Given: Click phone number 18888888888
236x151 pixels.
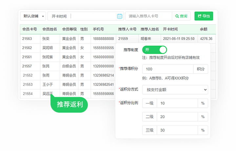Looking at the screenshot, I should (x=103, y=39).
